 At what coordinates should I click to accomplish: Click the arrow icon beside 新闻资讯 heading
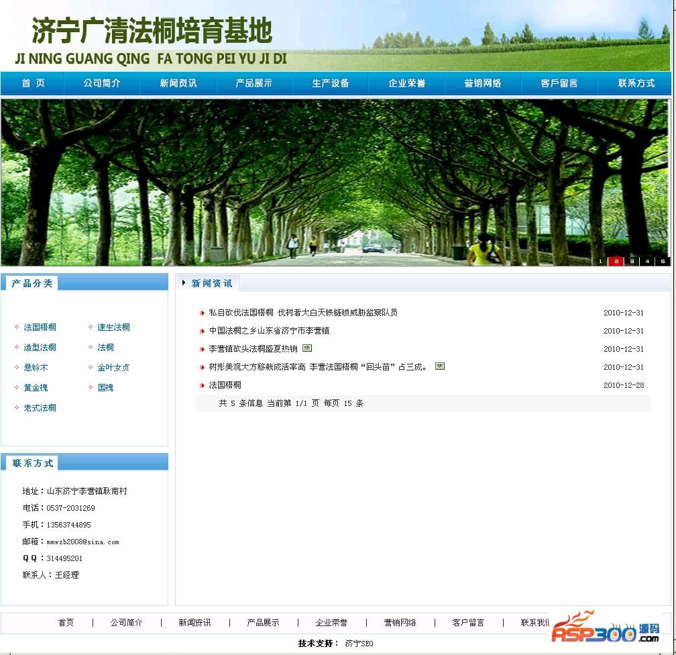pyautogui.click(x=184, y=283)
